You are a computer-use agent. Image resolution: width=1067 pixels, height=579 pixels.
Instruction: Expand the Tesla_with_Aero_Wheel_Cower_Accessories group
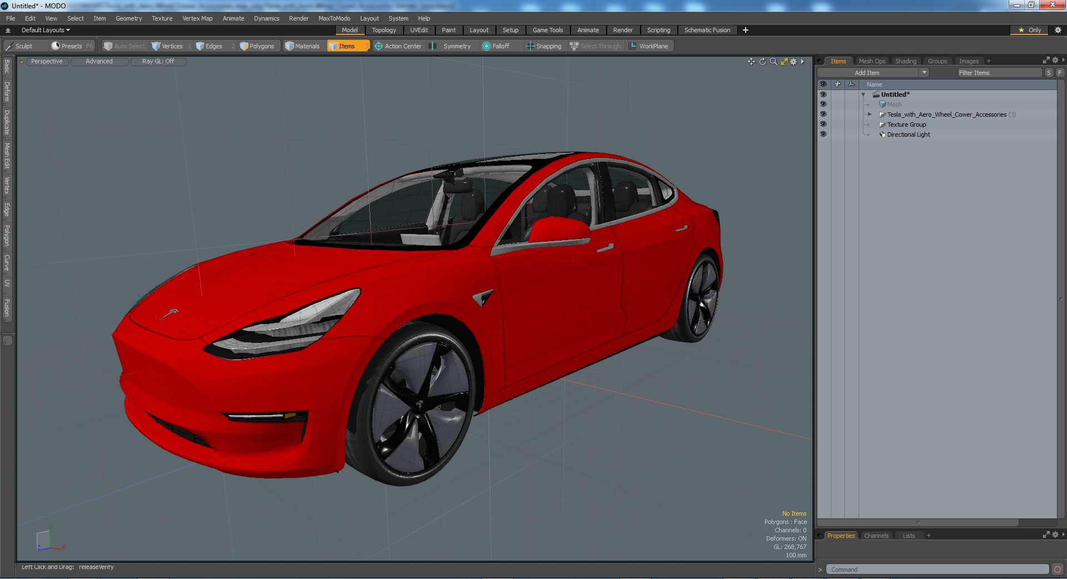click(870, 114)
